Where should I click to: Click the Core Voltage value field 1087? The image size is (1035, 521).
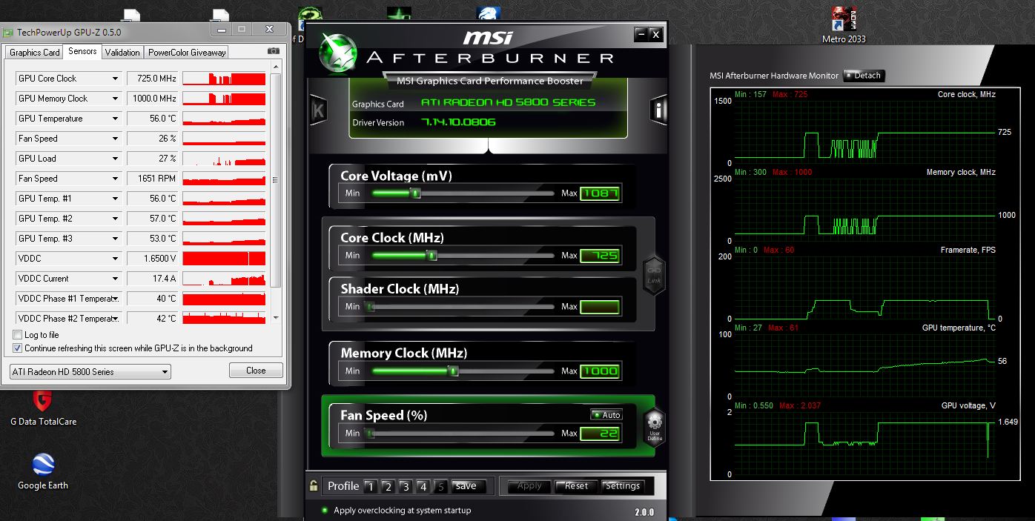pyautogui.click(x=599, y=193)
